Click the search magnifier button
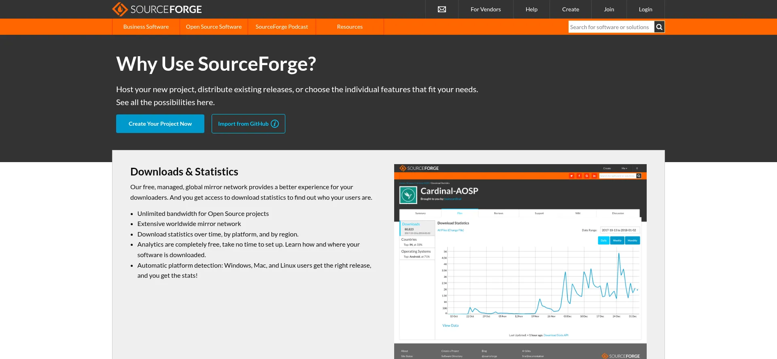The image size is (777, 359). pyautogui.click(x=659, y=27)
